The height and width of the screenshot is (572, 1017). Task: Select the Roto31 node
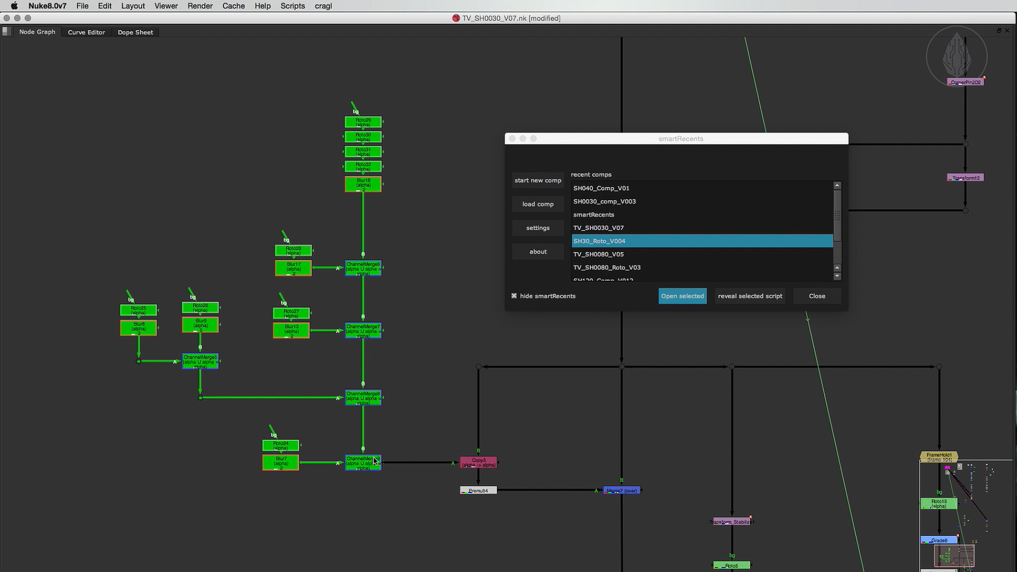tap(363, 152)
